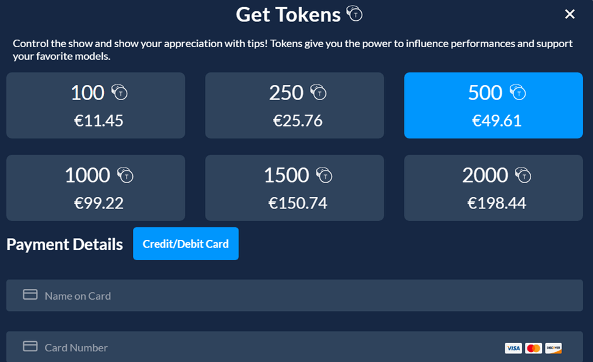This screenshot has height=362, width=593.
Task: Select the 100 tokens €11.45 package
Action: point(96,106)
